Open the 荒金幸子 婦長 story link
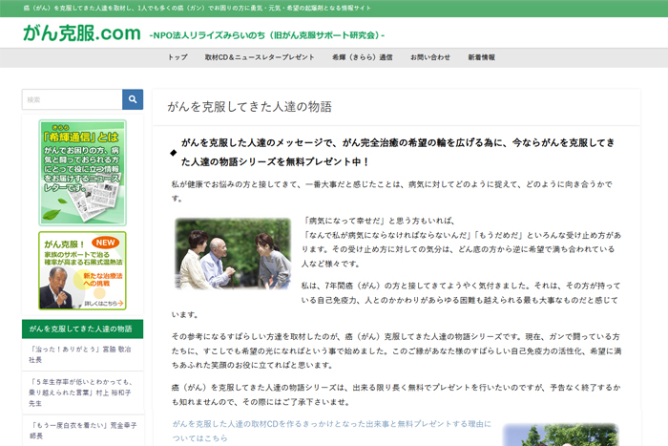668x446 pixels. point(81,427)
